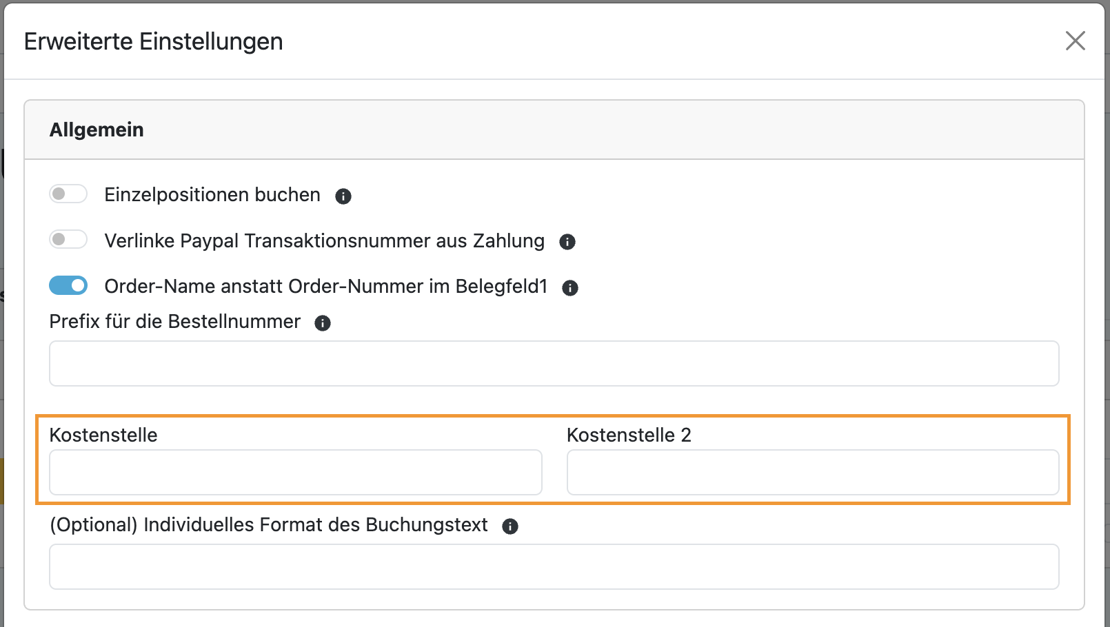Viewport: 1110px width, 627px height.
Task: Close the Erweiterte Einstellungen dialog
Action: [1075, 41]
